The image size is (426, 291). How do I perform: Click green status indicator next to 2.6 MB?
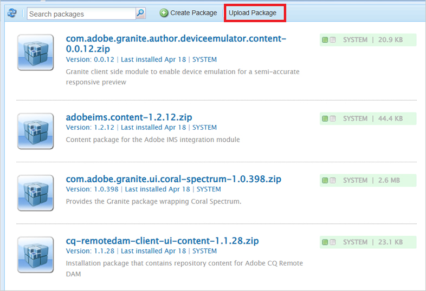[325, 180]
